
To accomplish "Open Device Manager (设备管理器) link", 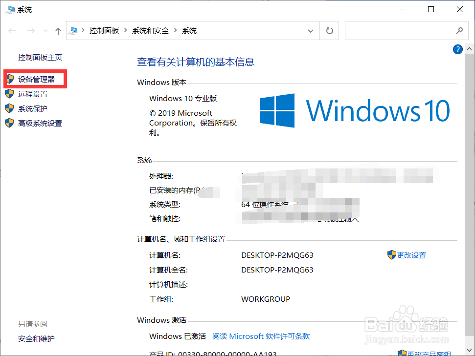I will (36, 79).
